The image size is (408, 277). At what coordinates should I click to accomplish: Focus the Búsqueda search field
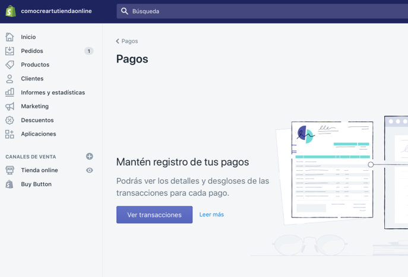(x=261, y=11)
